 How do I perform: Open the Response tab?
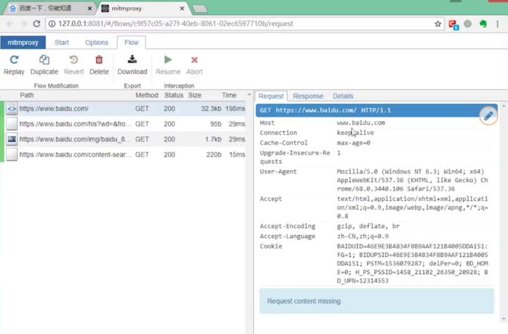pyautogui.click(x=308, y=96)
